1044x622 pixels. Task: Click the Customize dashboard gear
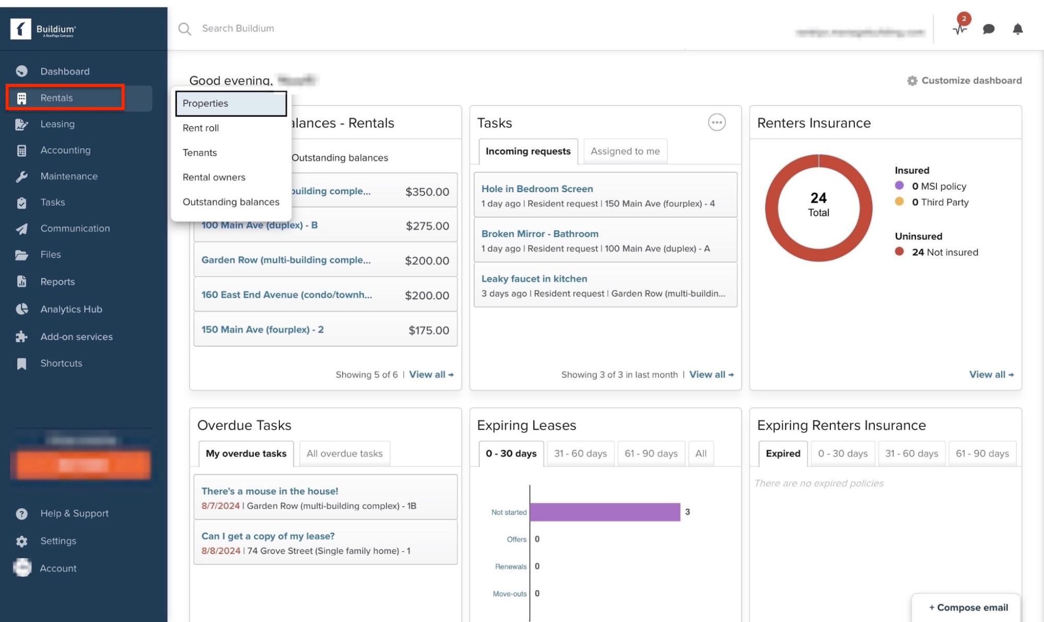[x=912, y=81]
